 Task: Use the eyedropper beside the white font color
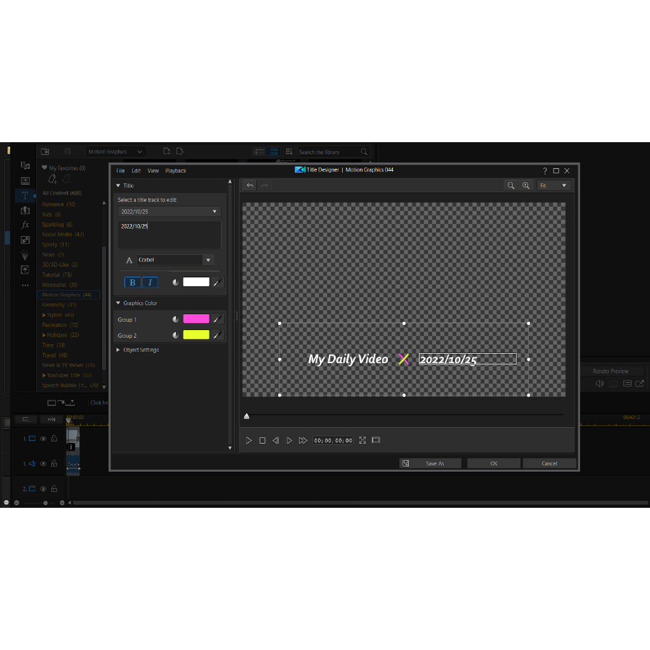tap(218, 282)
